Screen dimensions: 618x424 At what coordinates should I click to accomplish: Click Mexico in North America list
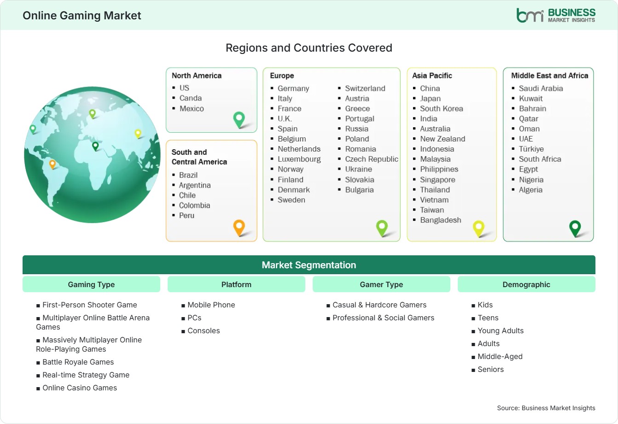(x=192, y=109)
